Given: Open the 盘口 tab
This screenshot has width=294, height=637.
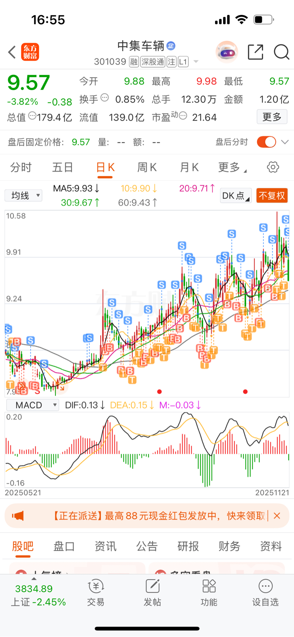Looking at the screenshot, I should 64,546.
